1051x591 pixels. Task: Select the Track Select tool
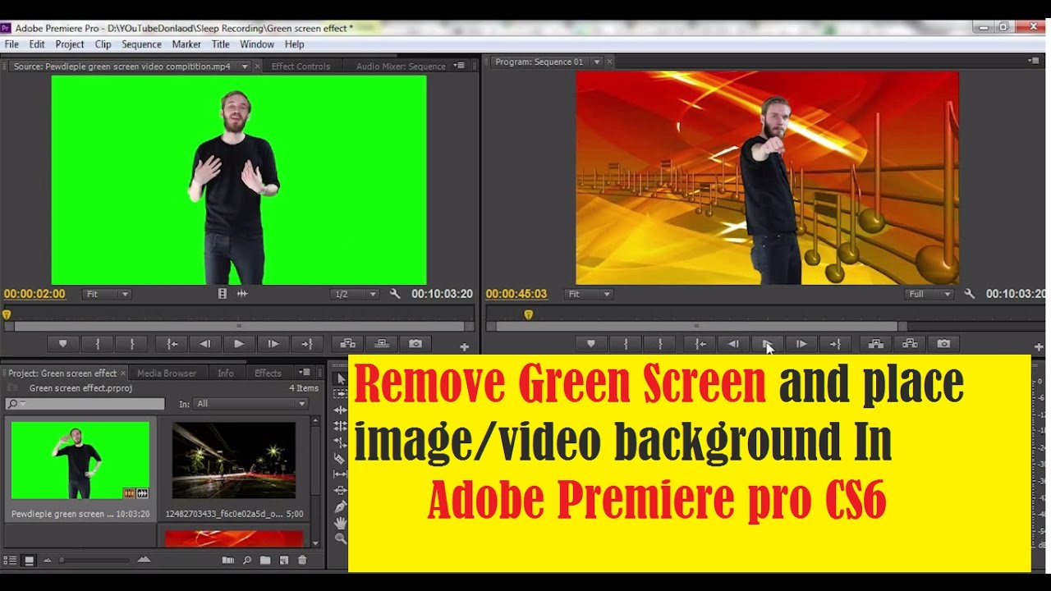point(341,394)
